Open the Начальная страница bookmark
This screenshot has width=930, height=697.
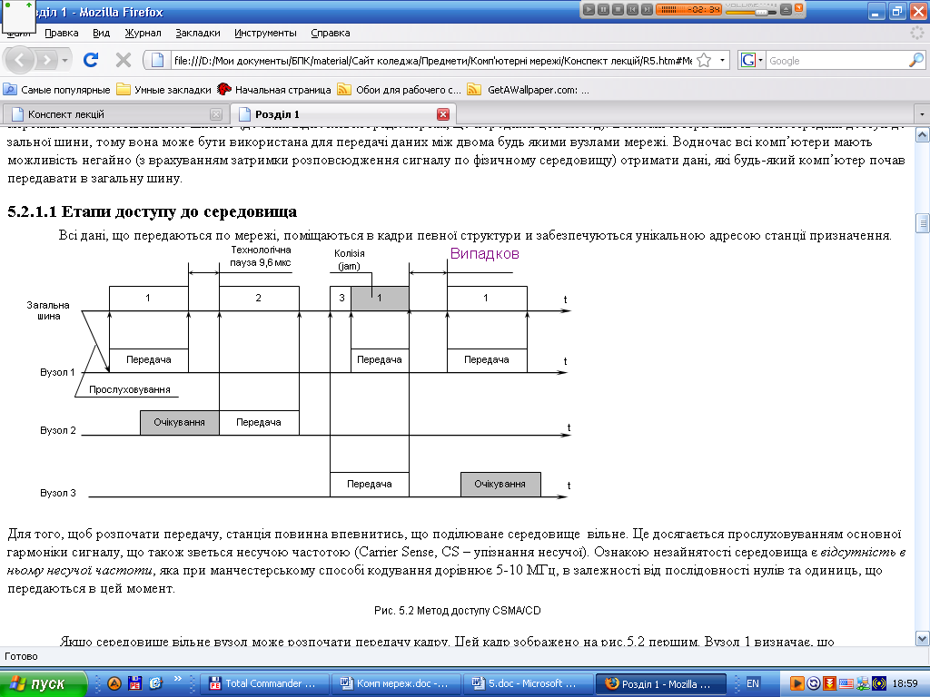coord(274,90)
